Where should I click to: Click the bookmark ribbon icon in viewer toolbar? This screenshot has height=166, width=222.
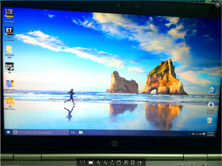tap(126, 162)
